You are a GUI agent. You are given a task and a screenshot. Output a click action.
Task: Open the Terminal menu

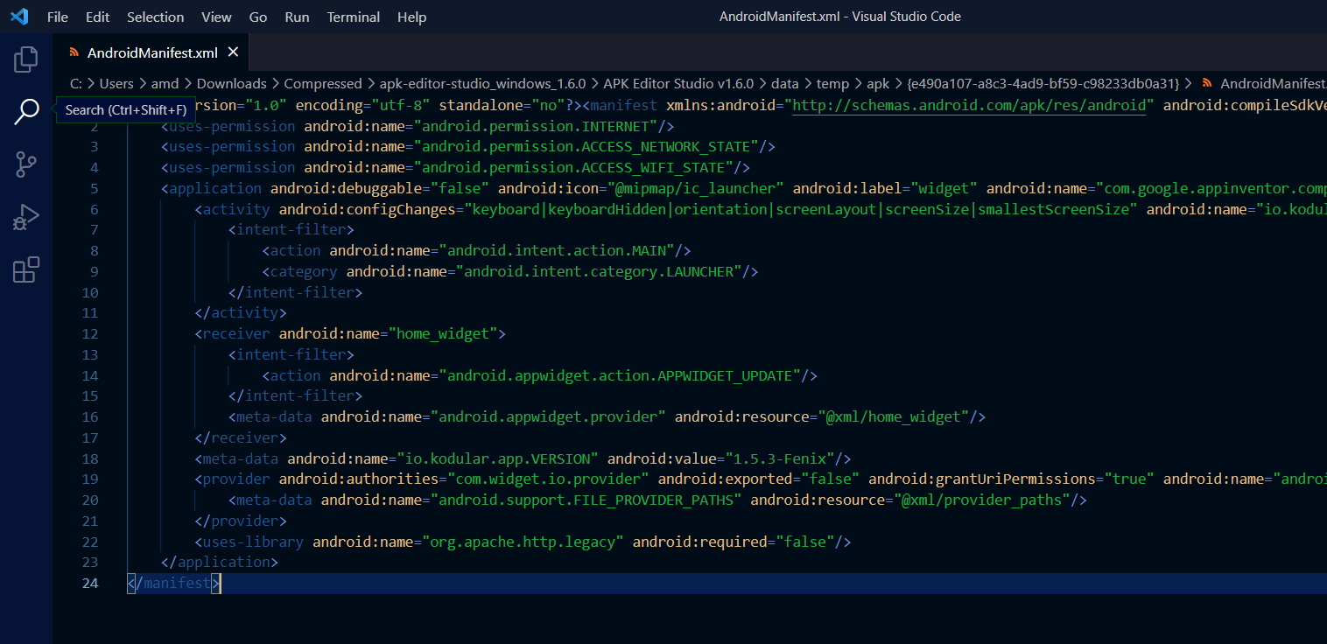(353, 16)
